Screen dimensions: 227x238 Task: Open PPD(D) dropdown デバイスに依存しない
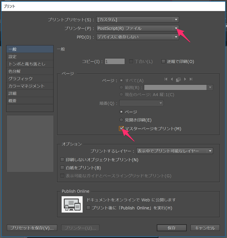pyautogui.click(x=138, y=37)
